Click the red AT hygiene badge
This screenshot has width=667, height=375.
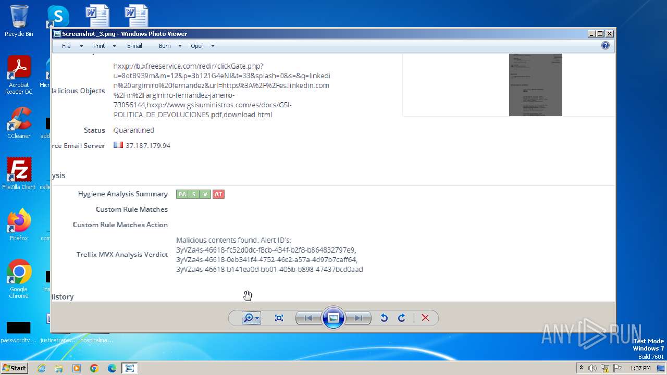[218, 194]
